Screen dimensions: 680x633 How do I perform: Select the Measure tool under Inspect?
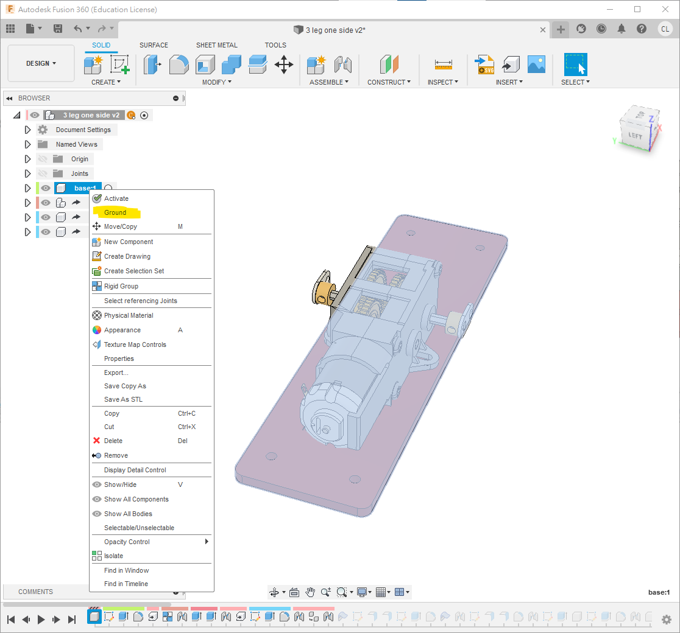coord(443,65)
